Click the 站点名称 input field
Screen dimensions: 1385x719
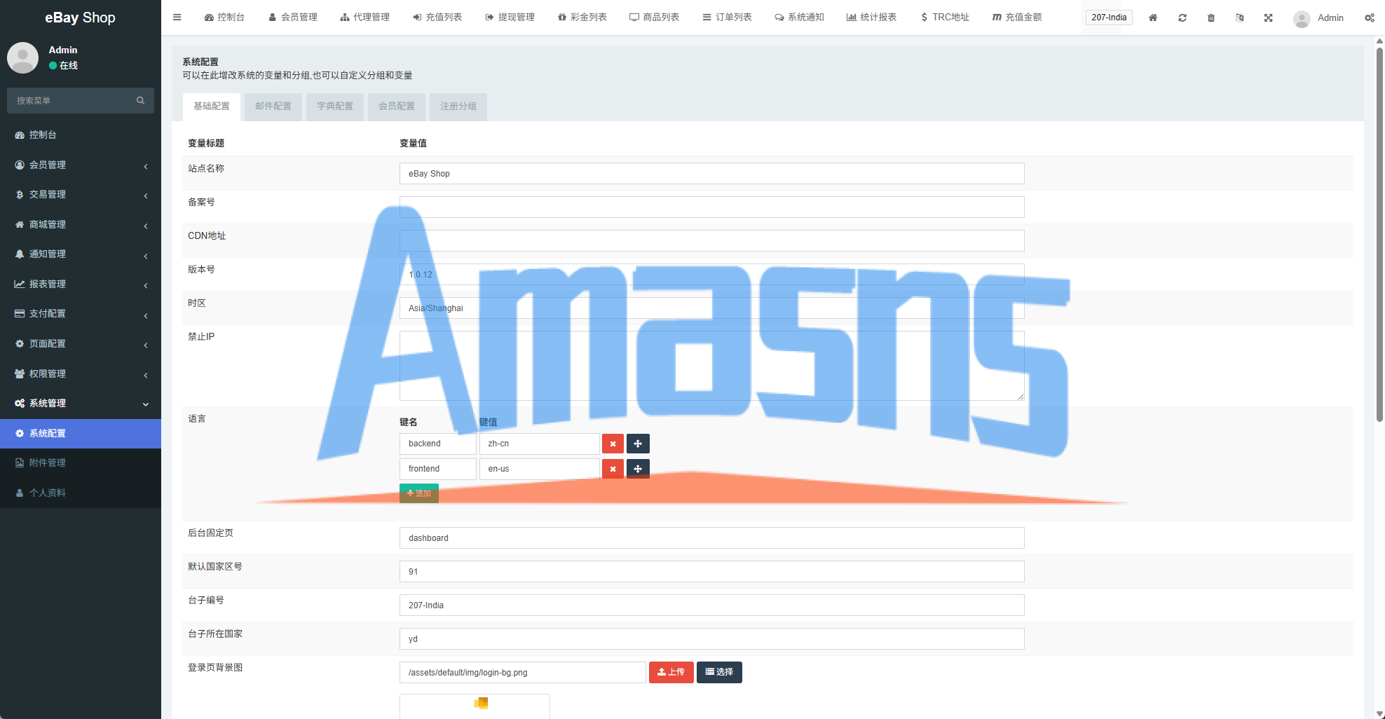tap(712, 174)
